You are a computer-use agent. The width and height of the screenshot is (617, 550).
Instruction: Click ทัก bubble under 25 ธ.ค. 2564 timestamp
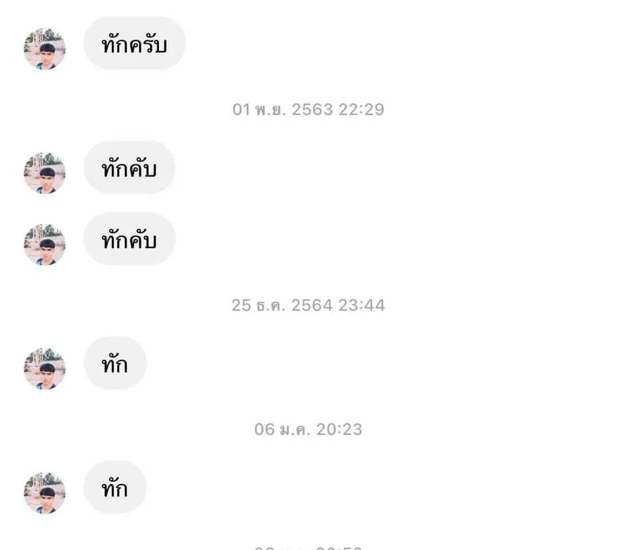coord(115,364)
